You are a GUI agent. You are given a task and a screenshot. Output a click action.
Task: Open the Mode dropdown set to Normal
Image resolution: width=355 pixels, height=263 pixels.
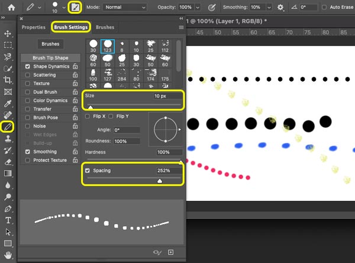click(125, 7)
